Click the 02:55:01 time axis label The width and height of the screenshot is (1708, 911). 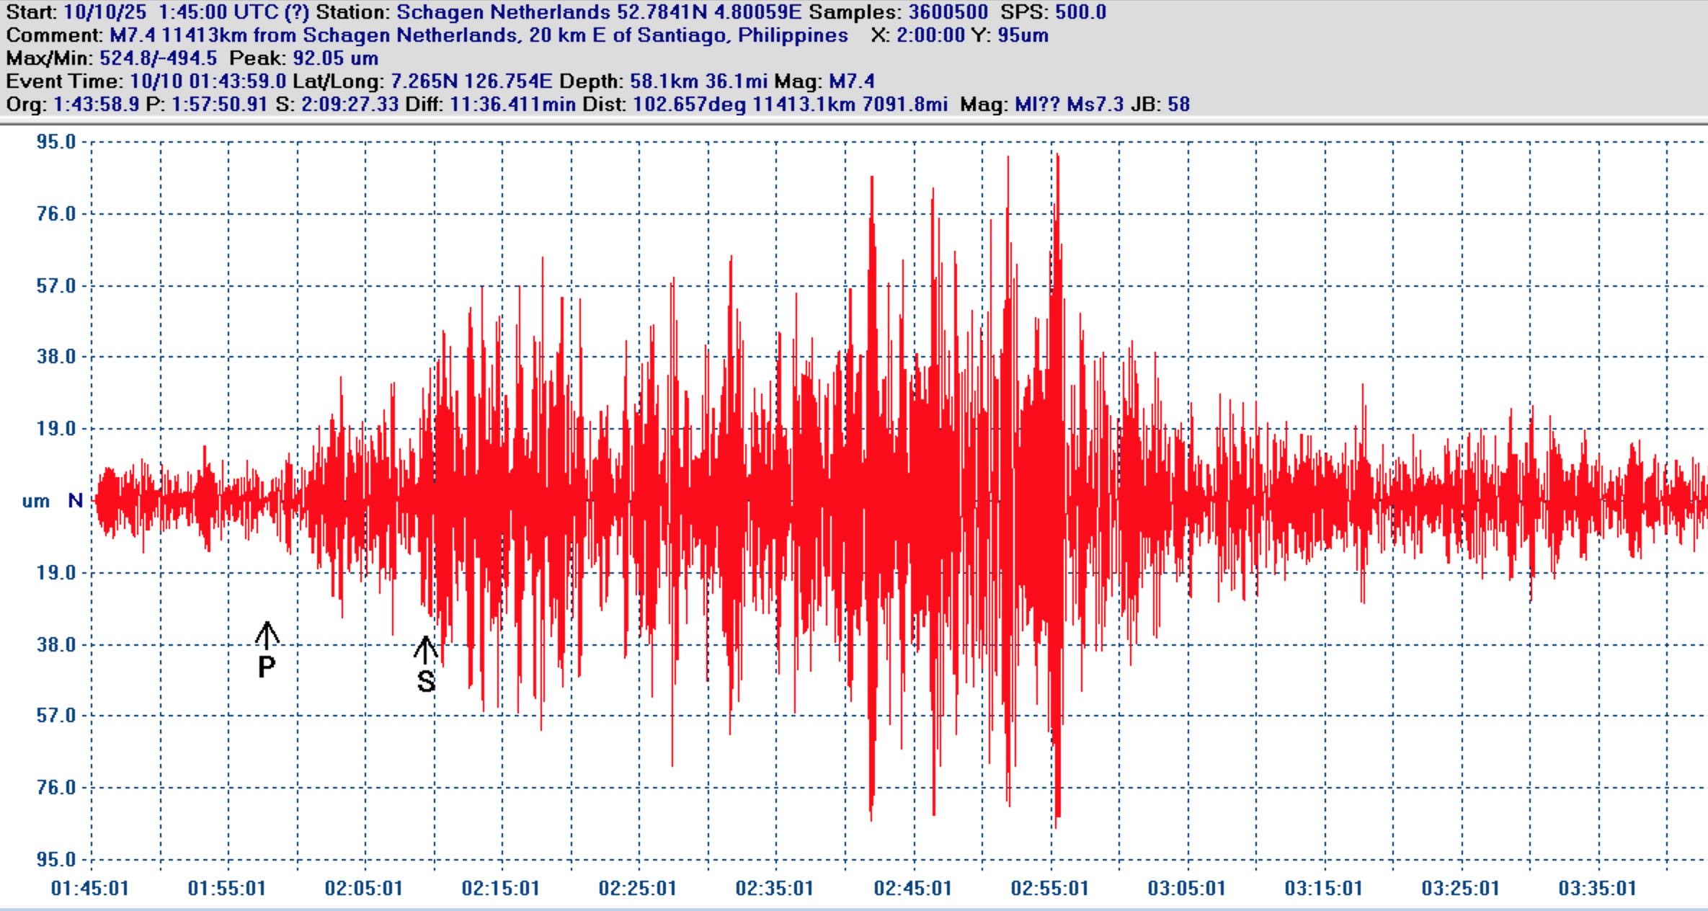(x=1050, y=888)
